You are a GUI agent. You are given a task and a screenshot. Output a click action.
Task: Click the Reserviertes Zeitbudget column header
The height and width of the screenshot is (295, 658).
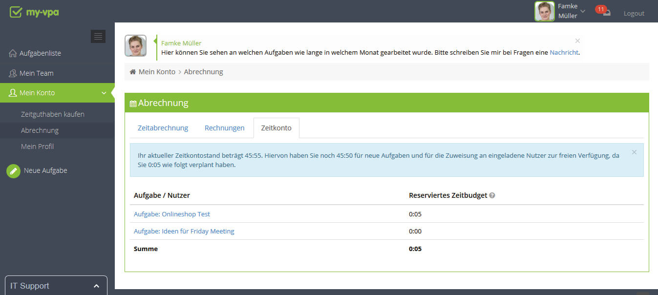448,195
